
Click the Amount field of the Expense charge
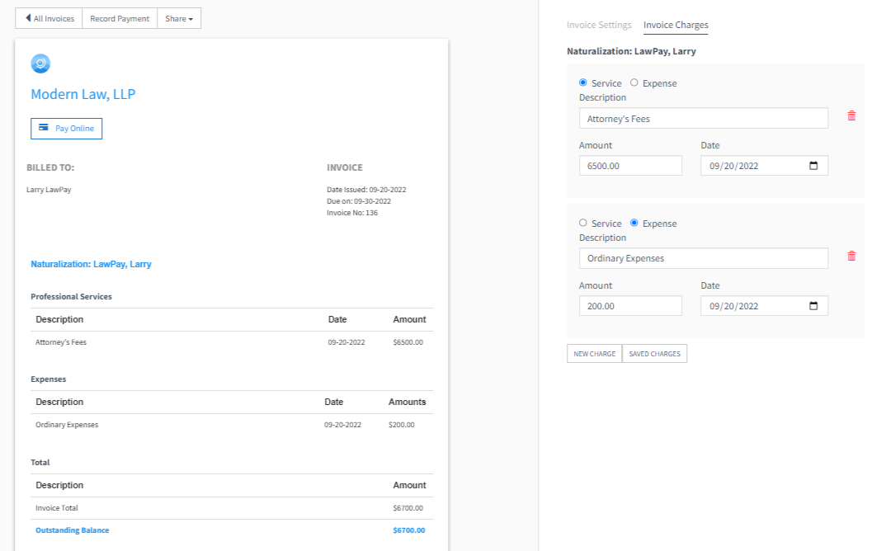tap(630, 305)
